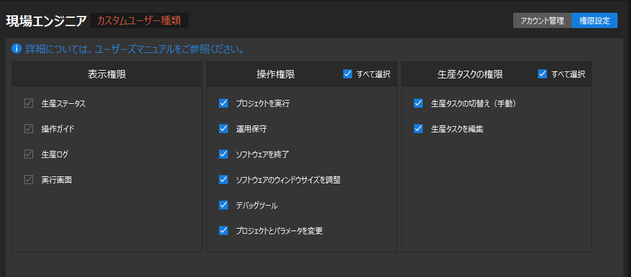Click the blue info icon

17,48
